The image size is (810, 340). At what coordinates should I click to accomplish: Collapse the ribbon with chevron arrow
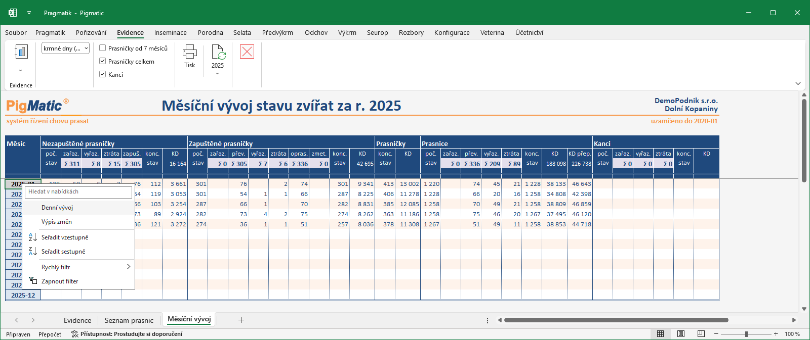(x=798, y=83)
